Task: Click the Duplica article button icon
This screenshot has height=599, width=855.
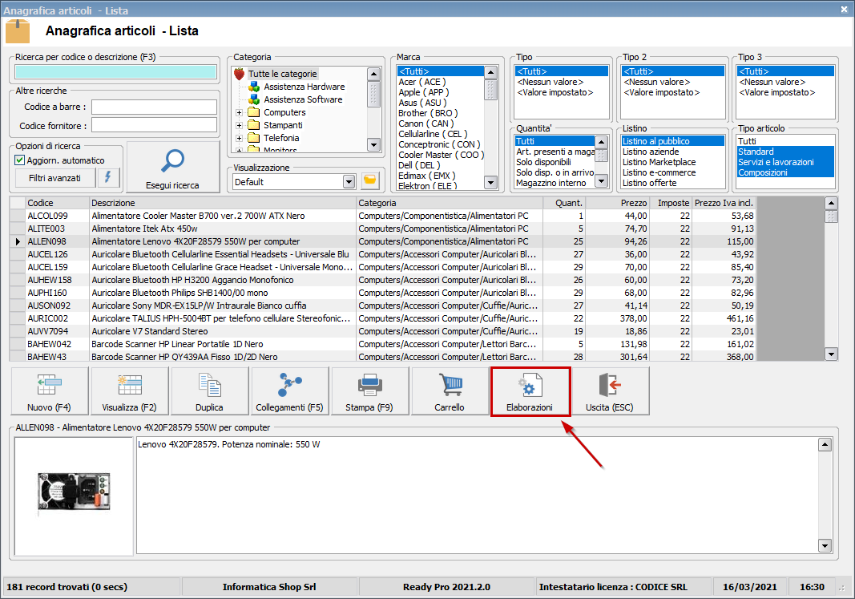Action: pyautogui.click(x=209, y=385)
